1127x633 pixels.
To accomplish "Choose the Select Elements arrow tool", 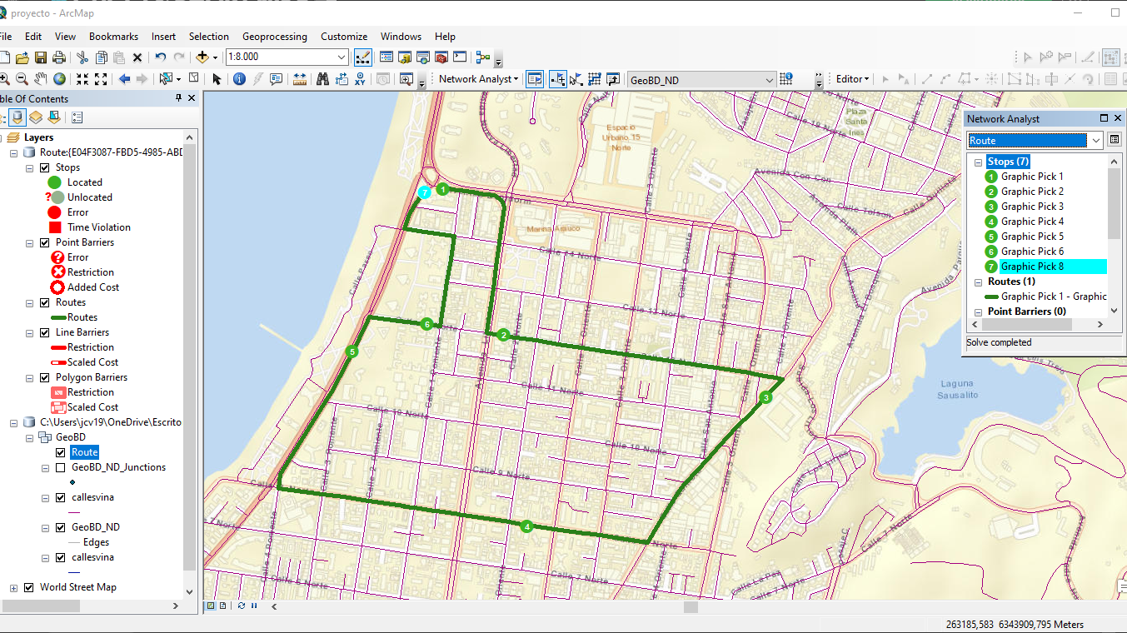I will [x=217, y=79].
